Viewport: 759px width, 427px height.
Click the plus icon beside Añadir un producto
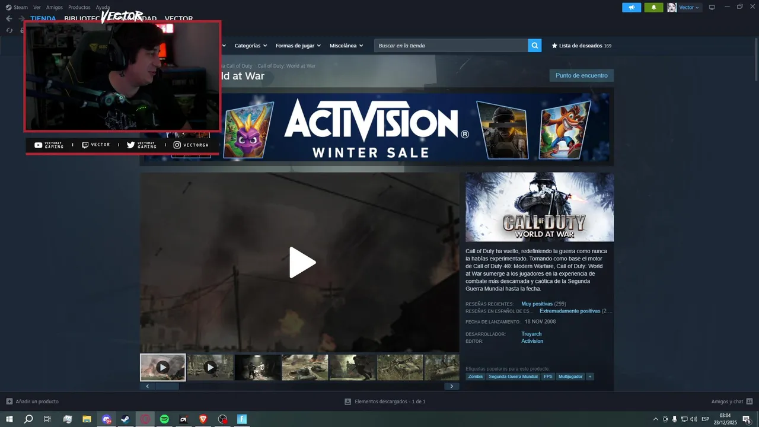(x=9, y=401)
